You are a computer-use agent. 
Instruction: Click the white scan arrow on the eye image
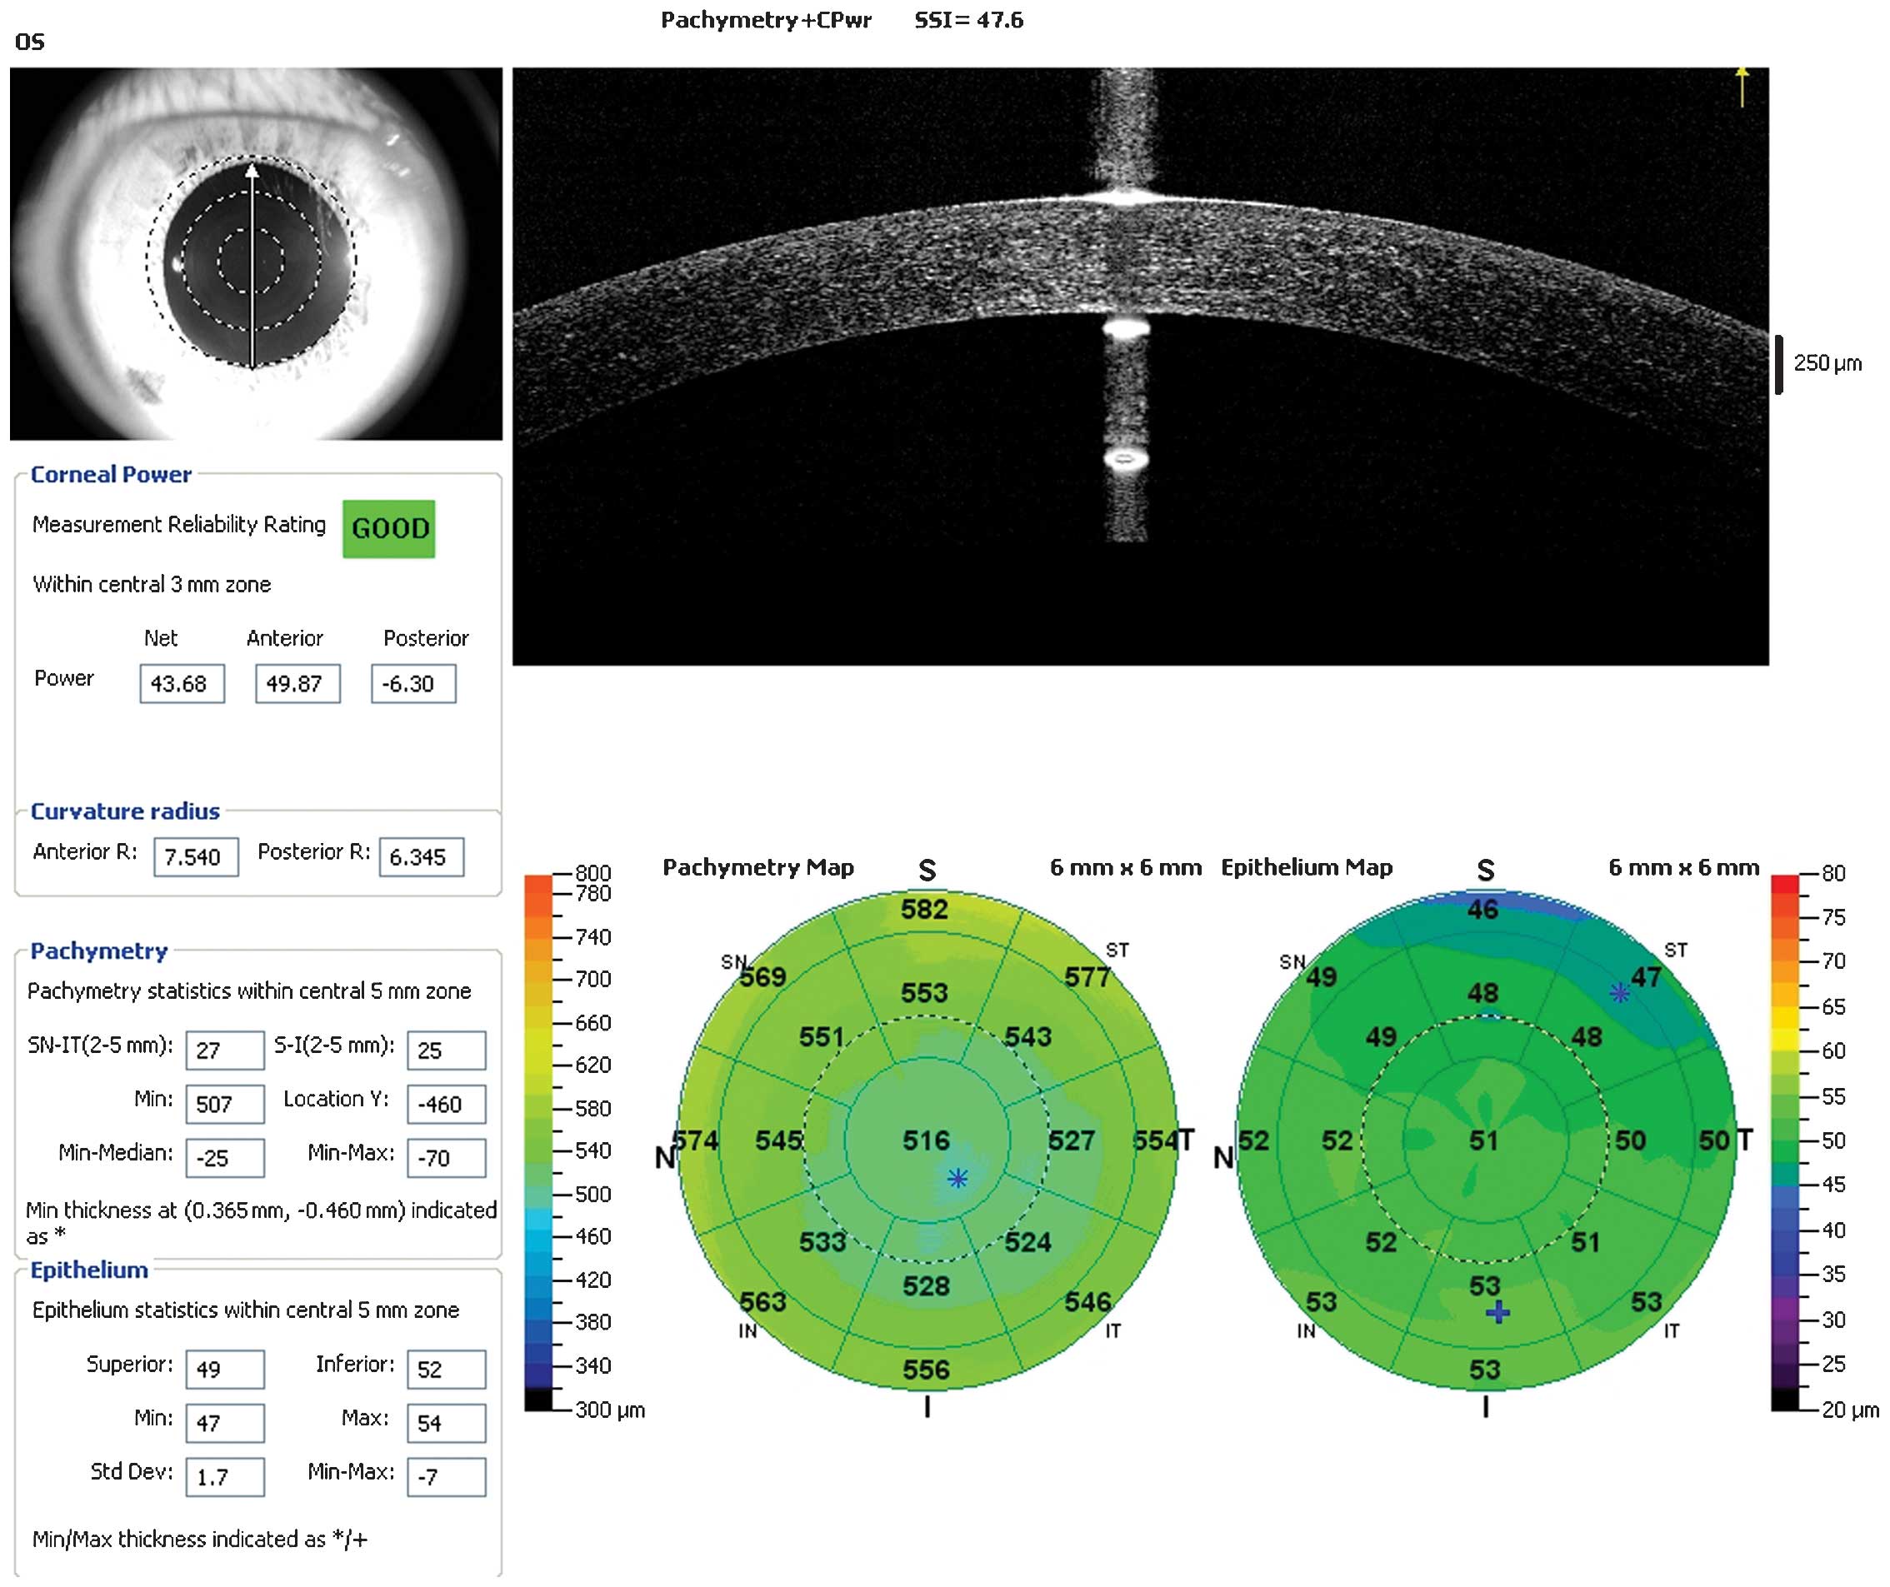[x=252, y=266]
